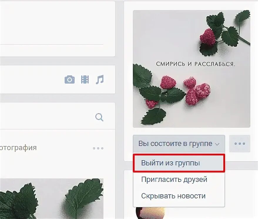Click the Смирись и расслабься caption on the avatar
The image size is (258, 219).
tap(195, 64)
